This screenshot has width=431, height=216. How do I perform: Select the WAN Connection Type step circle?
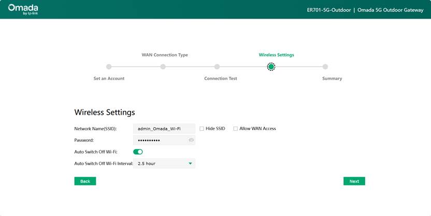pos(163,67)
